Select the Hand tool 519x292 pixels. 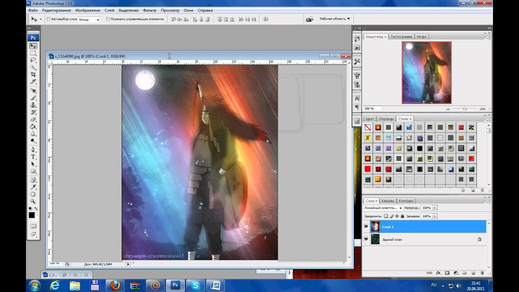coord(33,194)
